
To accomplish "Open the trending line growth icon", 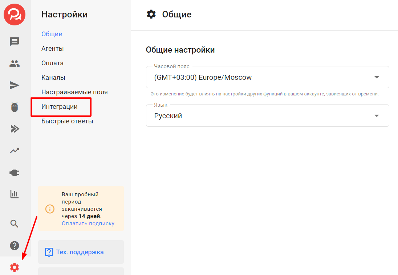I will pos(15,151).
